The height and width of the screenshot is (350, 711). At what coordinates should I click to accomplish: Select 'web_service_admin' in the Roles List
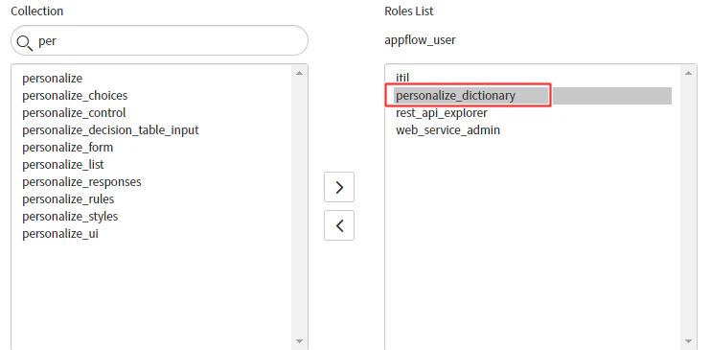(x=448, y=130)
